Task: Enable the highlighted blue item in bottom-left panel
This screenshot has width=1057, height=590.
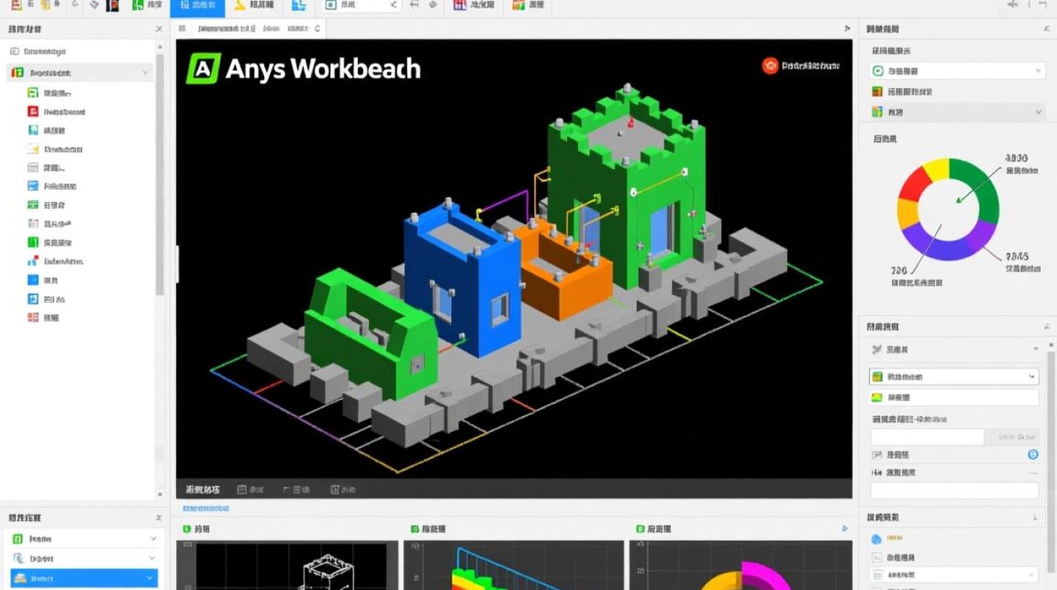Action: (x=83, y=577)
